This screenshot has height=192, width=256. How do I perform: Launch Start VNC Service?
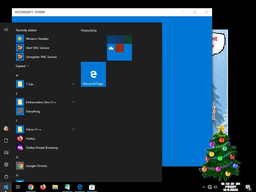click(x=45, y=48)
